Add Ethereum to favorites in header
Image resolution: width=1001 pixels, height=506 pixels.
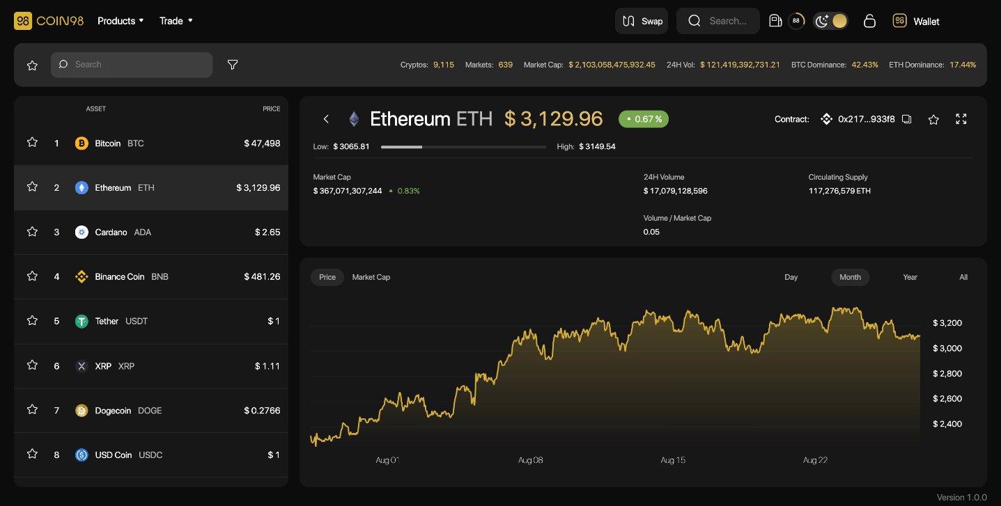coord(933,119)
